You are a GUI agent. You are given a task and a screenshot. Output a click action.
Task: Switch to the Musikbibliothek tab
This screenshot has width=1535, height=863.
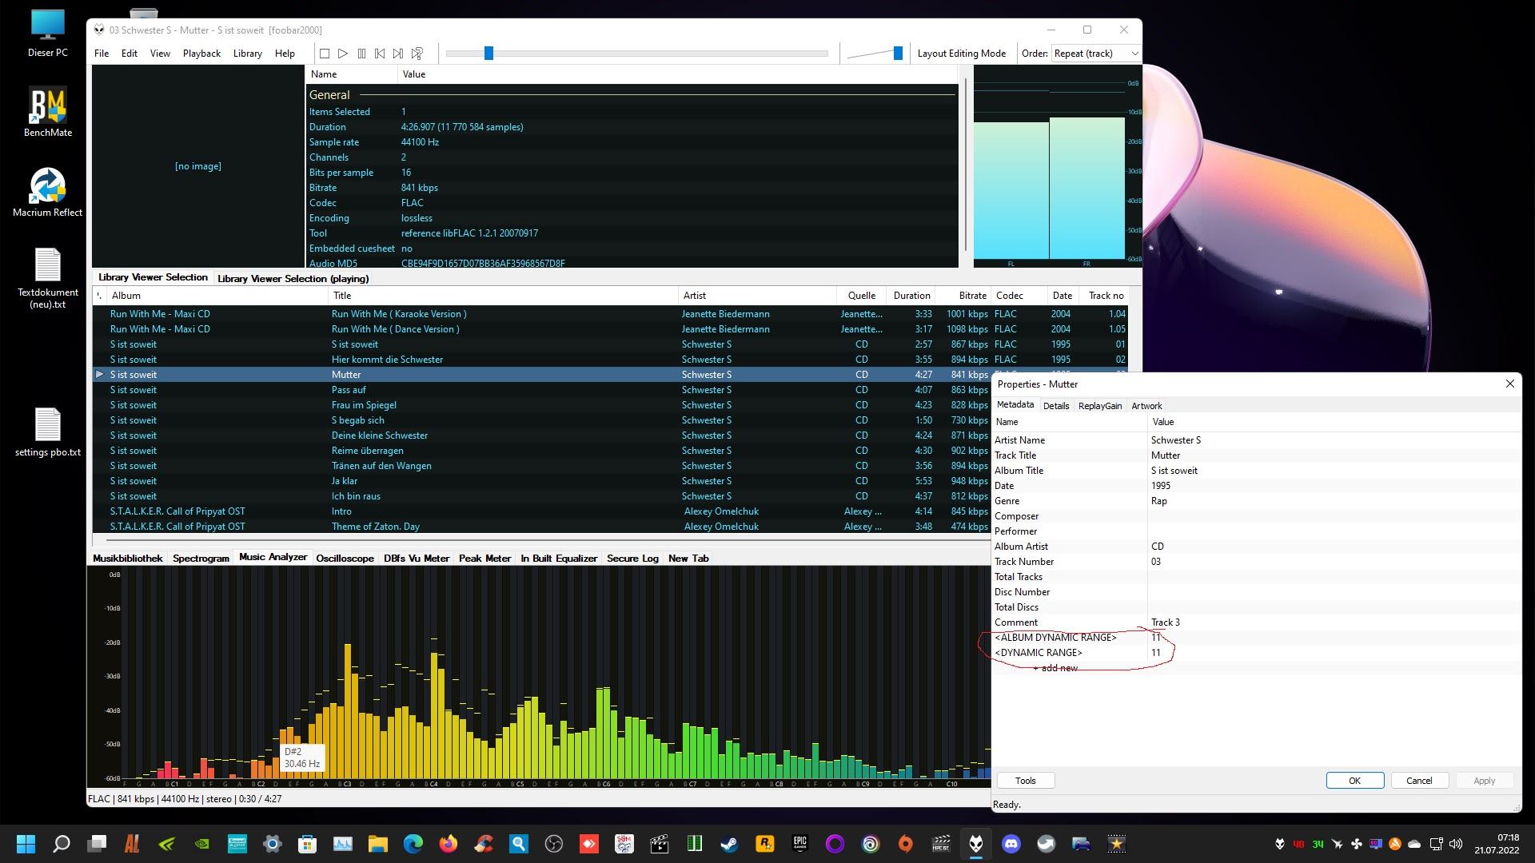coord(128,559)
